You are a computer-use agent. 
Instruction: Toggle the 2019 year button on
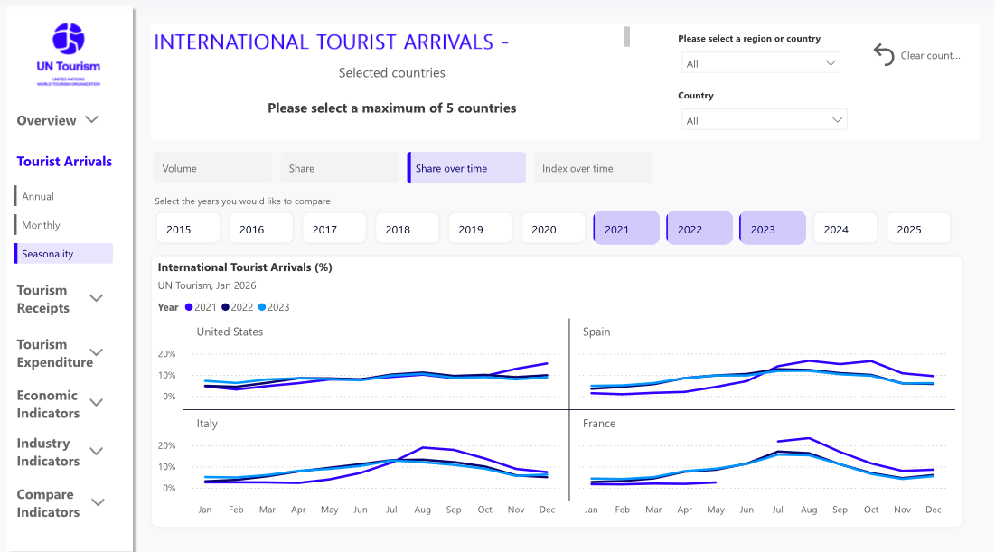pyautogui.click(x=480, y=229)
